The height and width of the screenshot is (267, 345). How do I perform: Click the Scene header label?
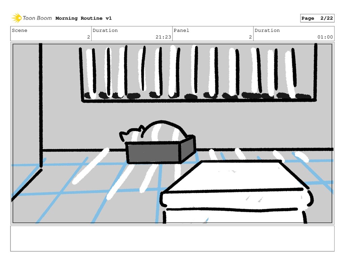pos(20,30)
